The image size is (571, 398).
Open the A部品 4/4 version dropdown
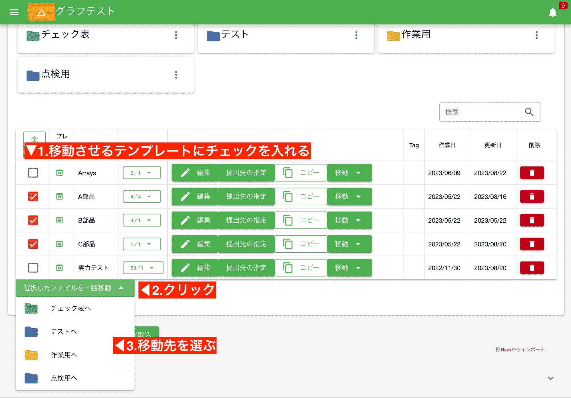142,196
